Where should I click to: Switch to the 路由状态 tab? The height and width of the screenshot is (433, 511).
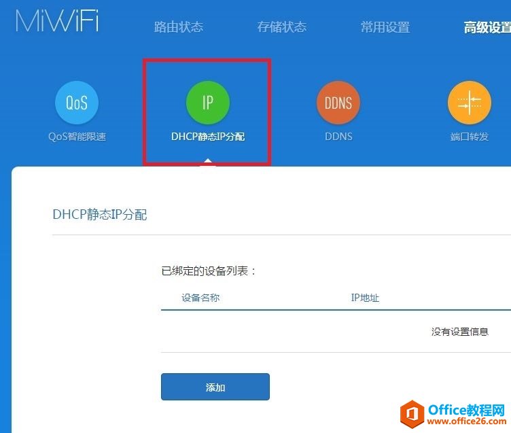pos(179,27)
